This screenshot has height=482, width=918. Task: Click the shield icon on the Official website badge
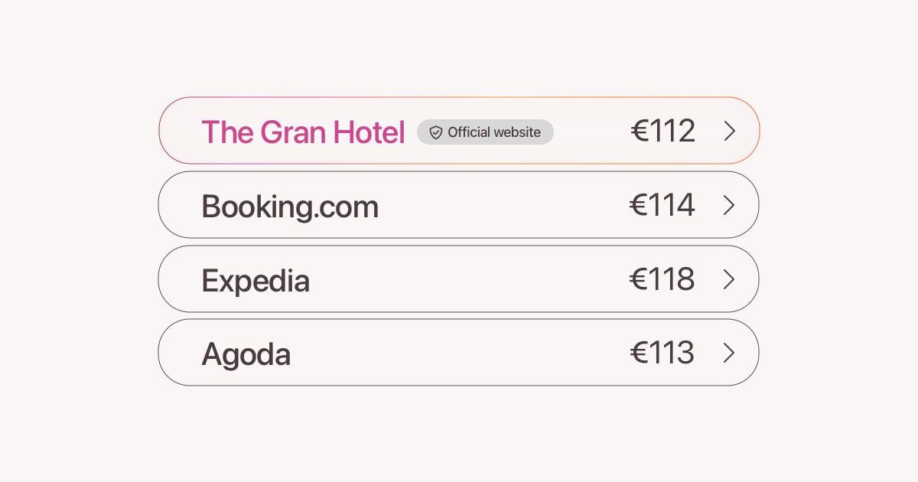tap(435, 132)
